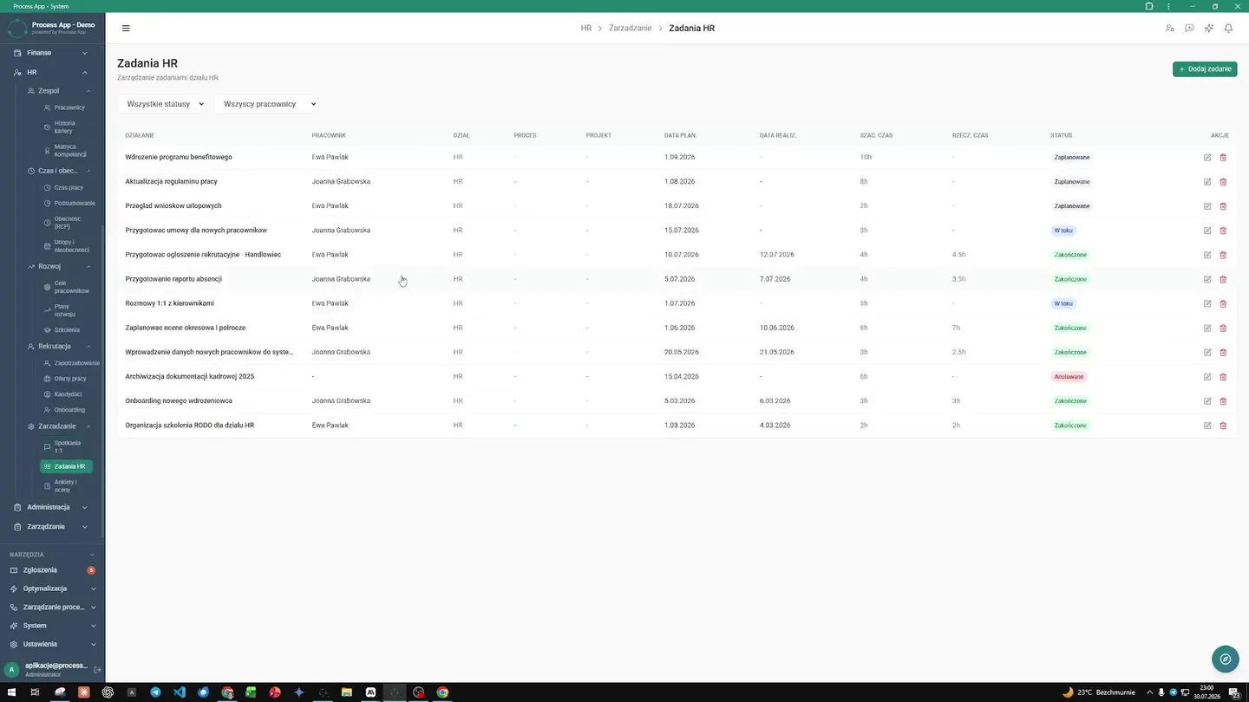Open Pracownicy in the sidebar
This screenshot has width=1249, height=702.
tap(67, 107)
